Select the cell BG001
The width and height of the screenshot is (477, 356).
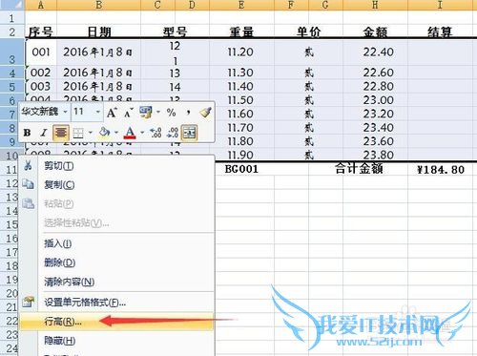click(241, 169)
